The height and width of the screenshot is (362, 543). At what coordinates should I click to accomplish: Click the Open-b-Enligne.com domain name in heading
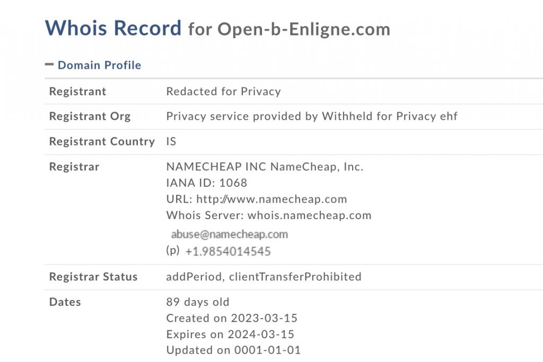tap(303, 29)
